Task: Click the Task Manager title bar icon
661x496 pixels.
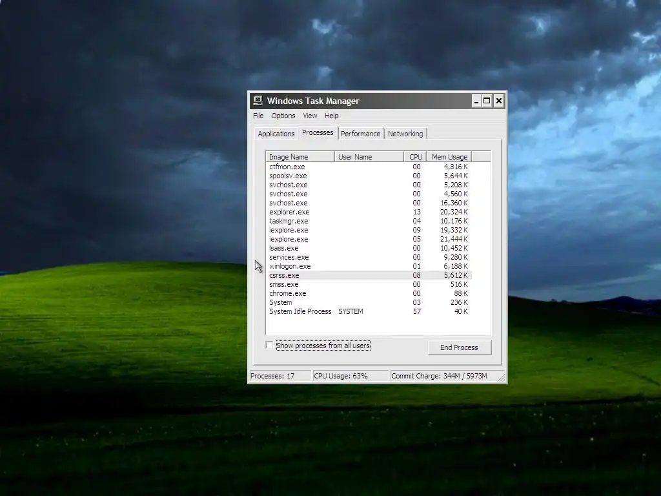Action: click(x=258, y=100)
